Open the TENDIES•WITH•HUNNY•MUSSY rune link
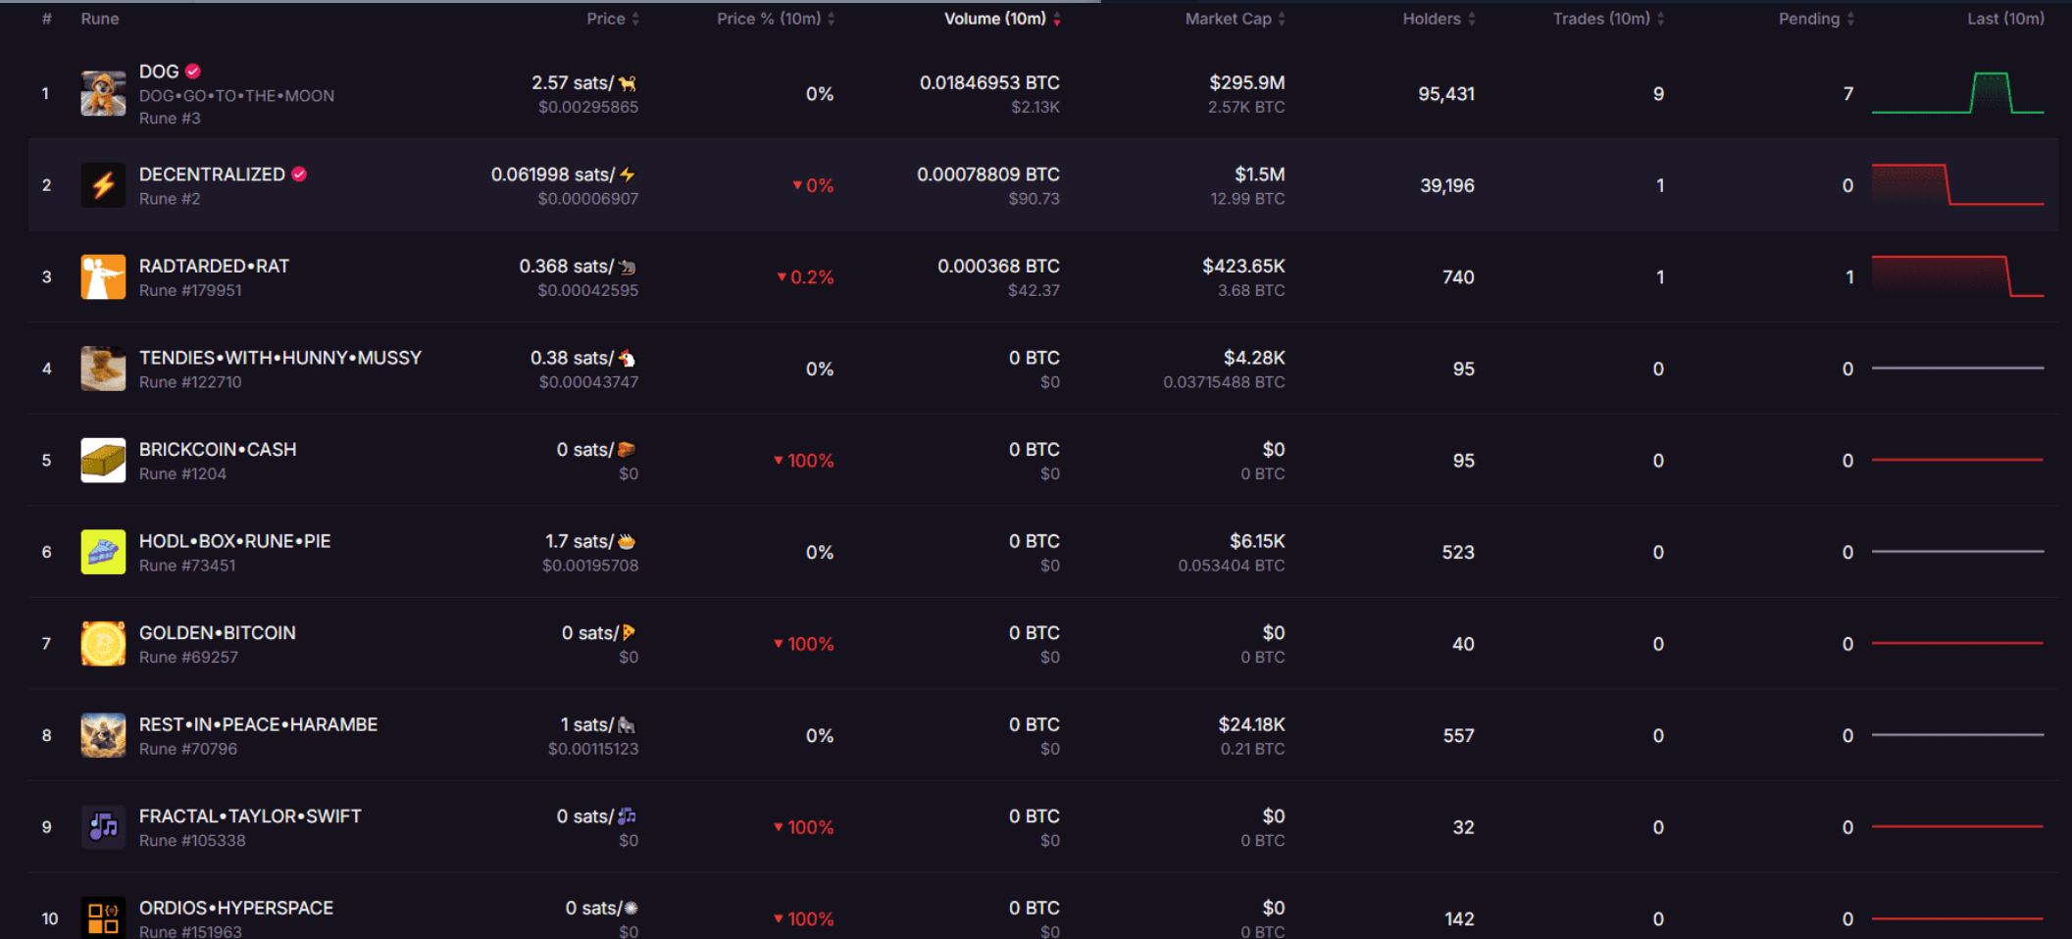Image resolution: width=2072 pixels, height=939 pixels. (280, 358)
